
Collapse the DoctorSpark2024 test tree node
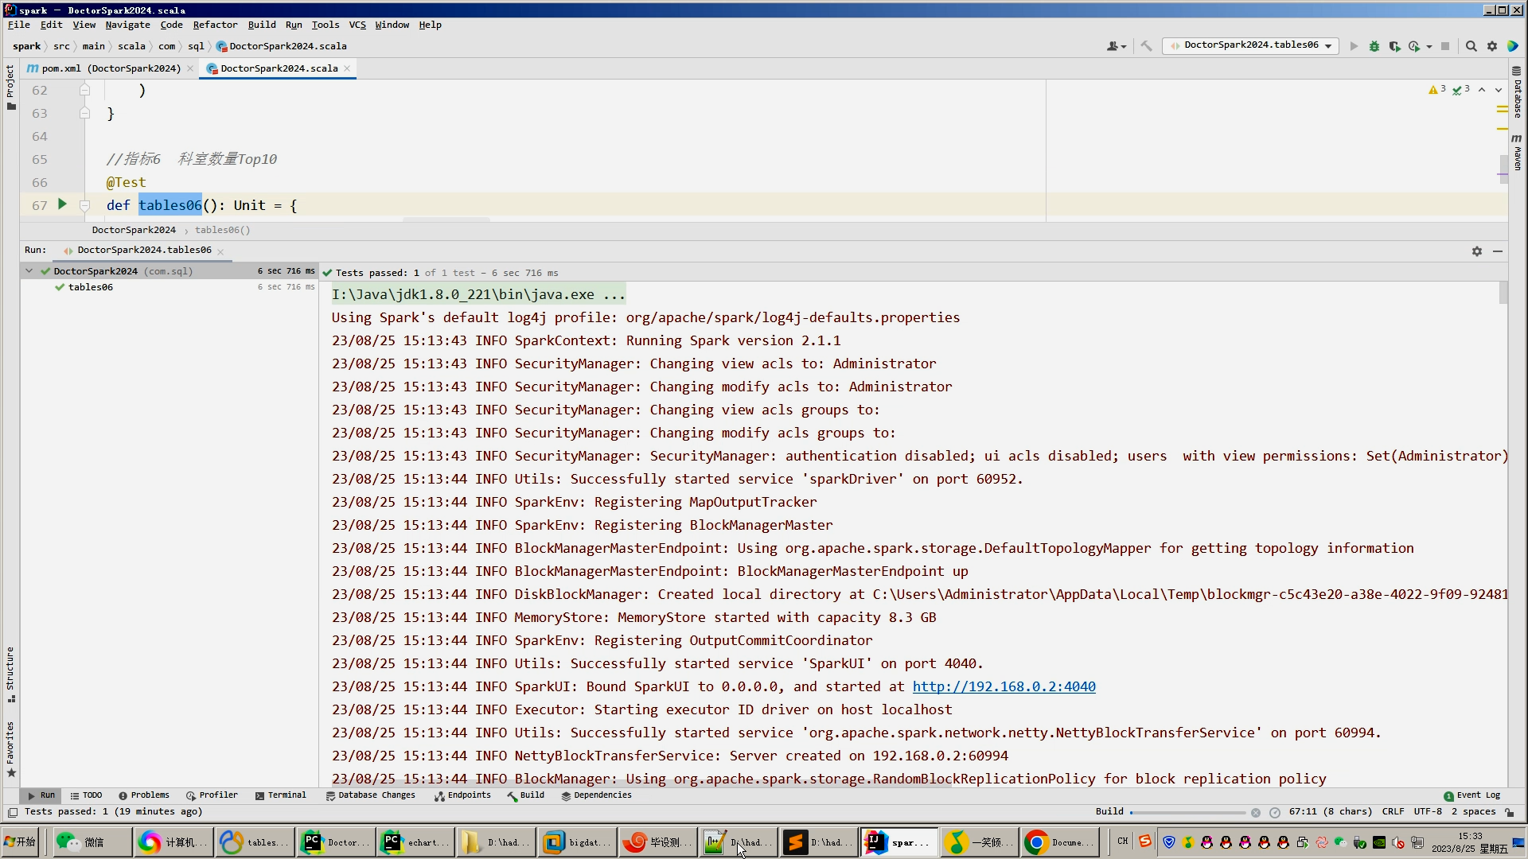29,271
